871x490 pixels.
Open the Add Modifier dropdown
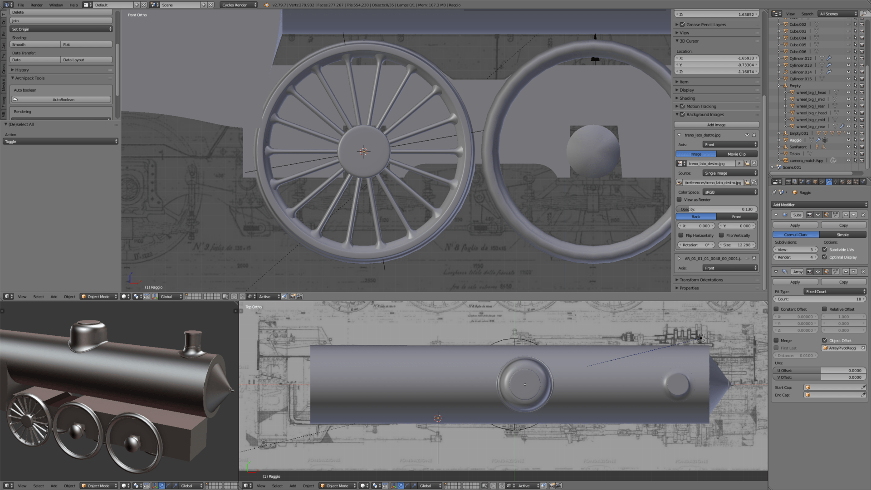click(x=819, y=205)
